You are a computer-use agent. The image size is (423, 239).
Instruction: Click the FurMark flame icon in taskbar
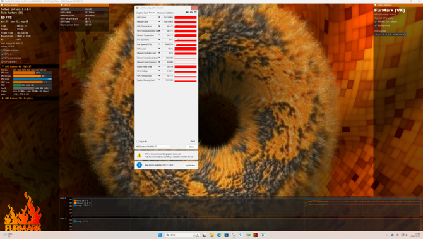pos(256,235)
